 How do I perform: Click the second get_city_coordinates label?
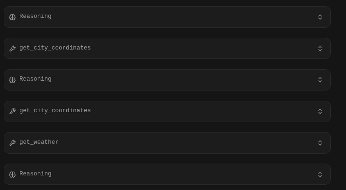point(55,111)
